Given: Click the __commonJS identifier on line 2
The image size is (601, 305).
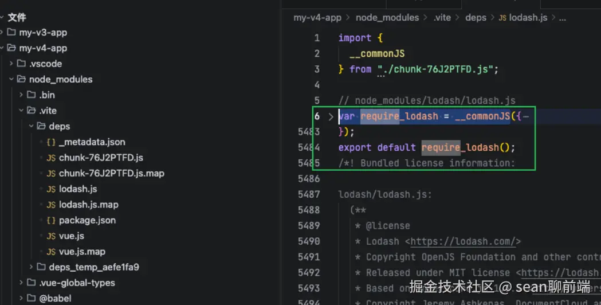Looking at the screenshot, I should tap(377, 54).
